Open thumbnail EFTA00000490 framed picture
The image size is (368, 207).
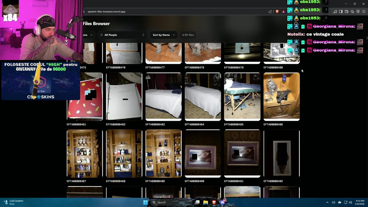click(x=203, y=154)
